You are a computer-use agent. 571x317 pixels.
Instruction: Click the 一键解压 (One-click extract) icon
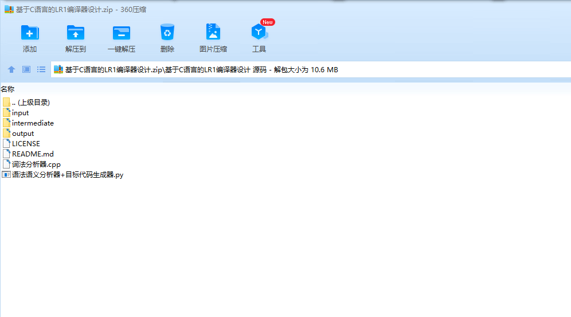coord(122,33)
